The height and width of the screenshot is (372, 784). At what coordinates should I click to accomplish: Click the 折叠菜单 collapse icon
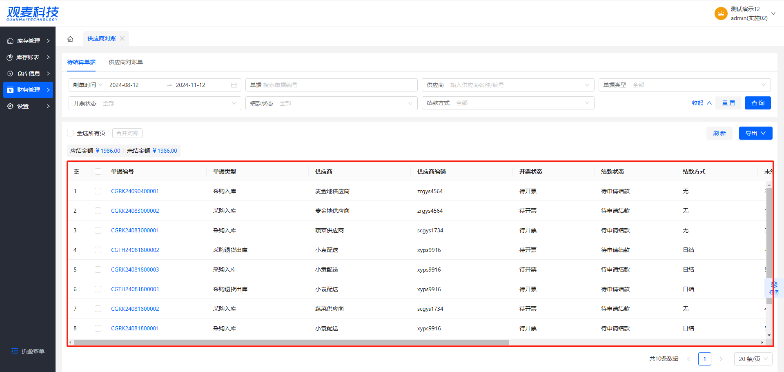click(x=15, y=351)
